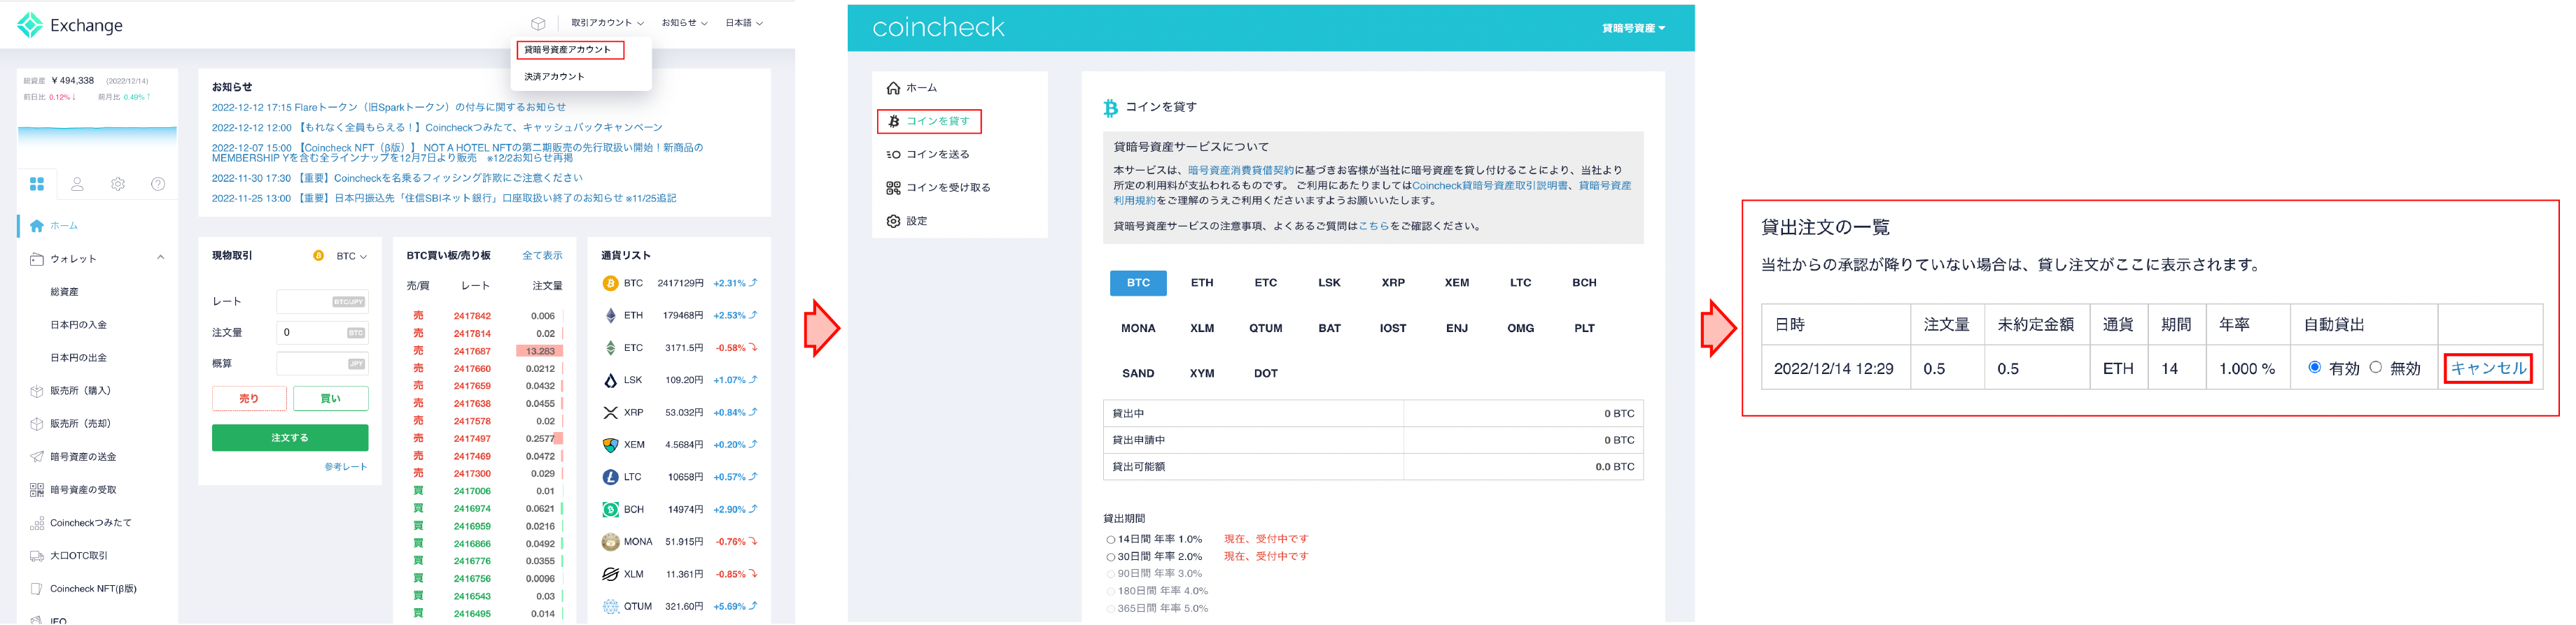Click the QR code icon for 暗号資産の受取
Screen dimensions: 2576x625
click(37, 489)
